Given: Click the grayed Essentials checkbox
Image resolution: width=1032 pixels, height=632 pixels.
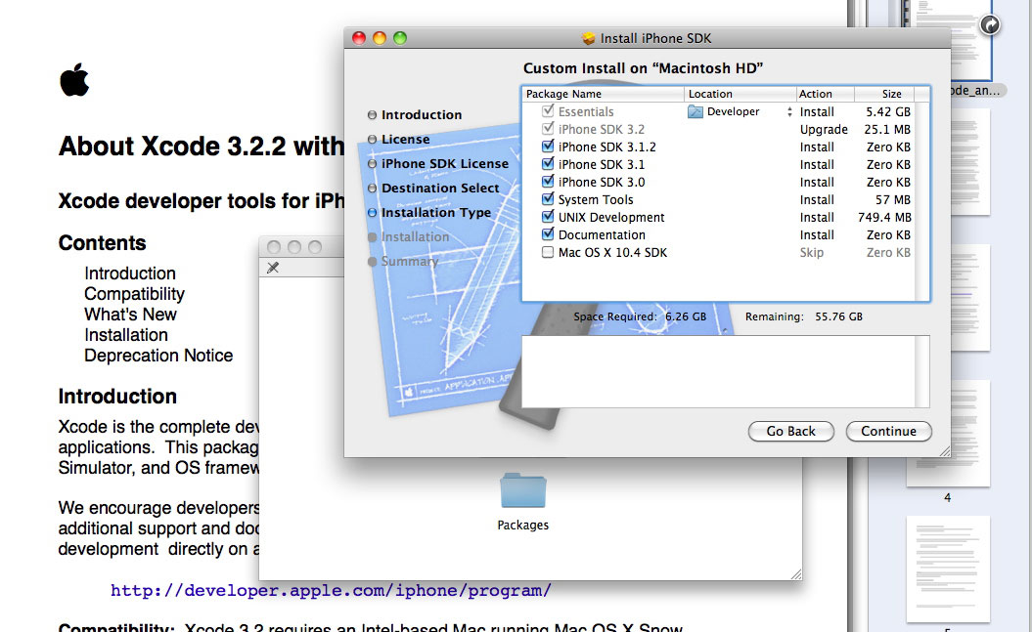Looking at the screenshot, I should coord(548,111).
